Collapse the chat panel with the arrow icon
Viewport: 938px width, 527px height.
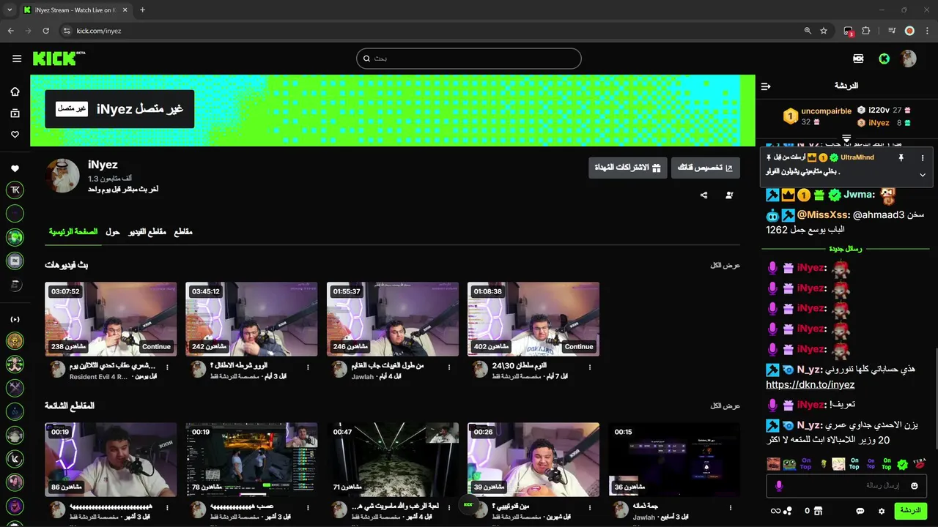[766, 86]
